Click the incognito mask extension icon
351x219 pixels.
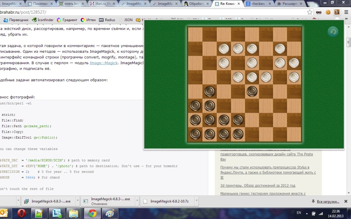pos(319,12)
